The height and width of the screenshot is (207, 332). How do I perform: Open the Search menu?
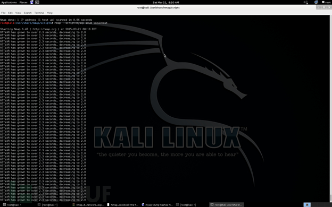pyautogui.click(x=28, y=13)
